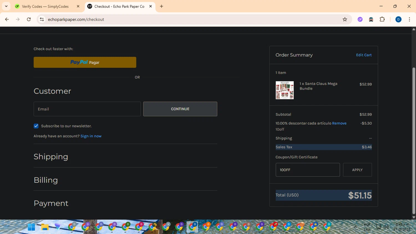Image resolution: width=416 pixels, height=234 pixels.
Task: Click the Chrome taskbar icon with V profile badge
Action: click(x=166, y=227)
